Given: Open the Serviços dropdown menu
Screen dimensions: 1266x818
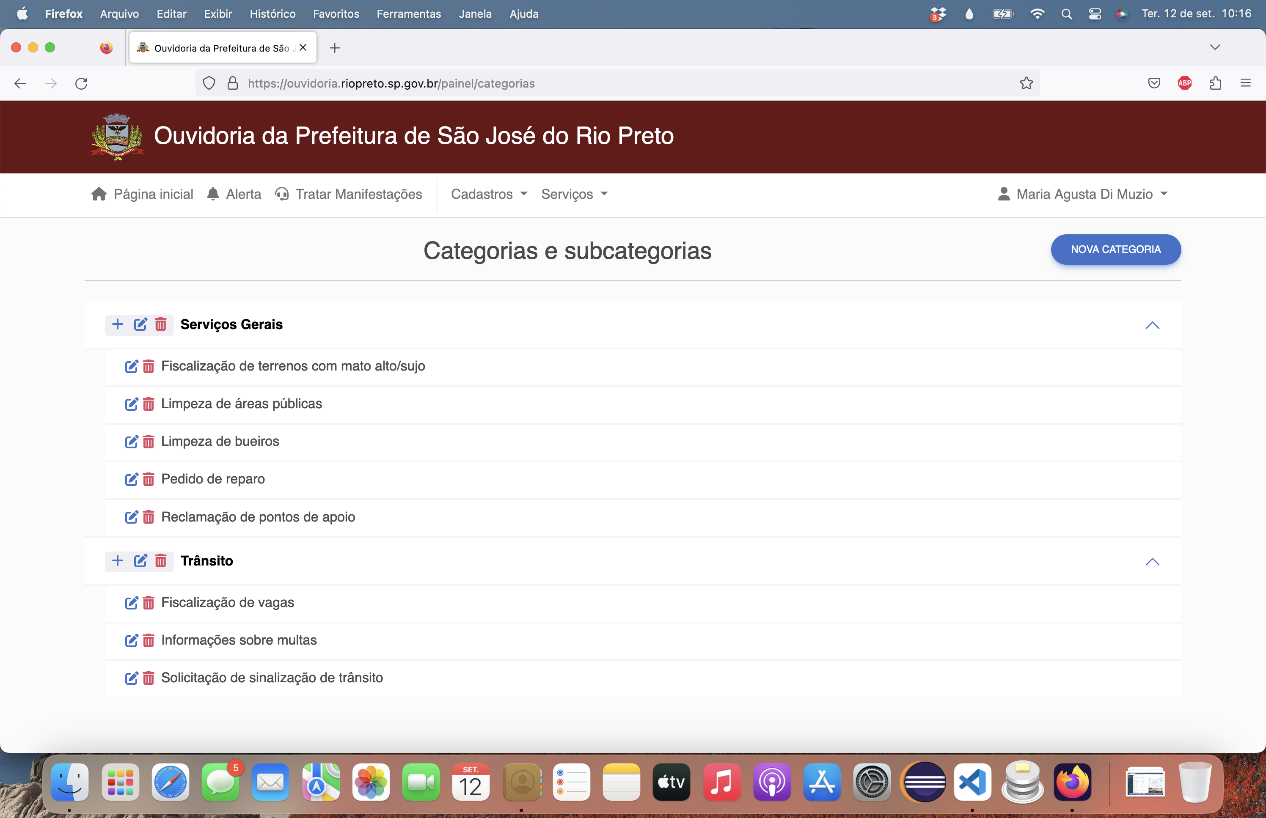Looking at the screenshot, I should (x=574, y=194).
